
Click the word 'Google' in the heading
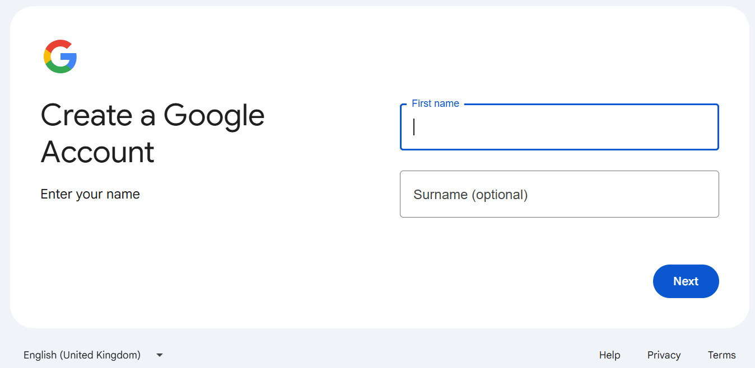214,115
